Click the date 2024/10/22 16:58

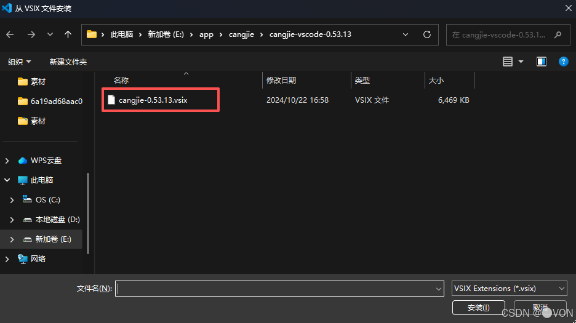(297, 100)
